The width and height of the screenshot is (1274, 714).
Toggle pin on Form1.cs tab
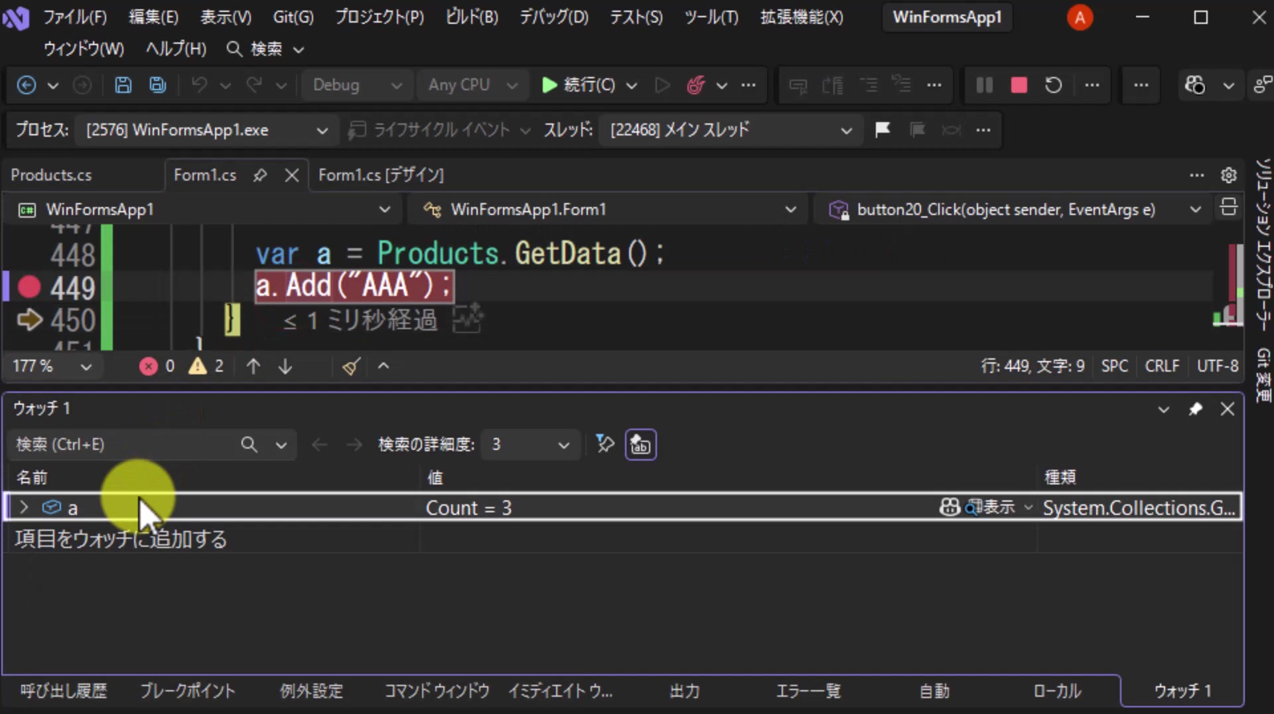coord(259,175)
